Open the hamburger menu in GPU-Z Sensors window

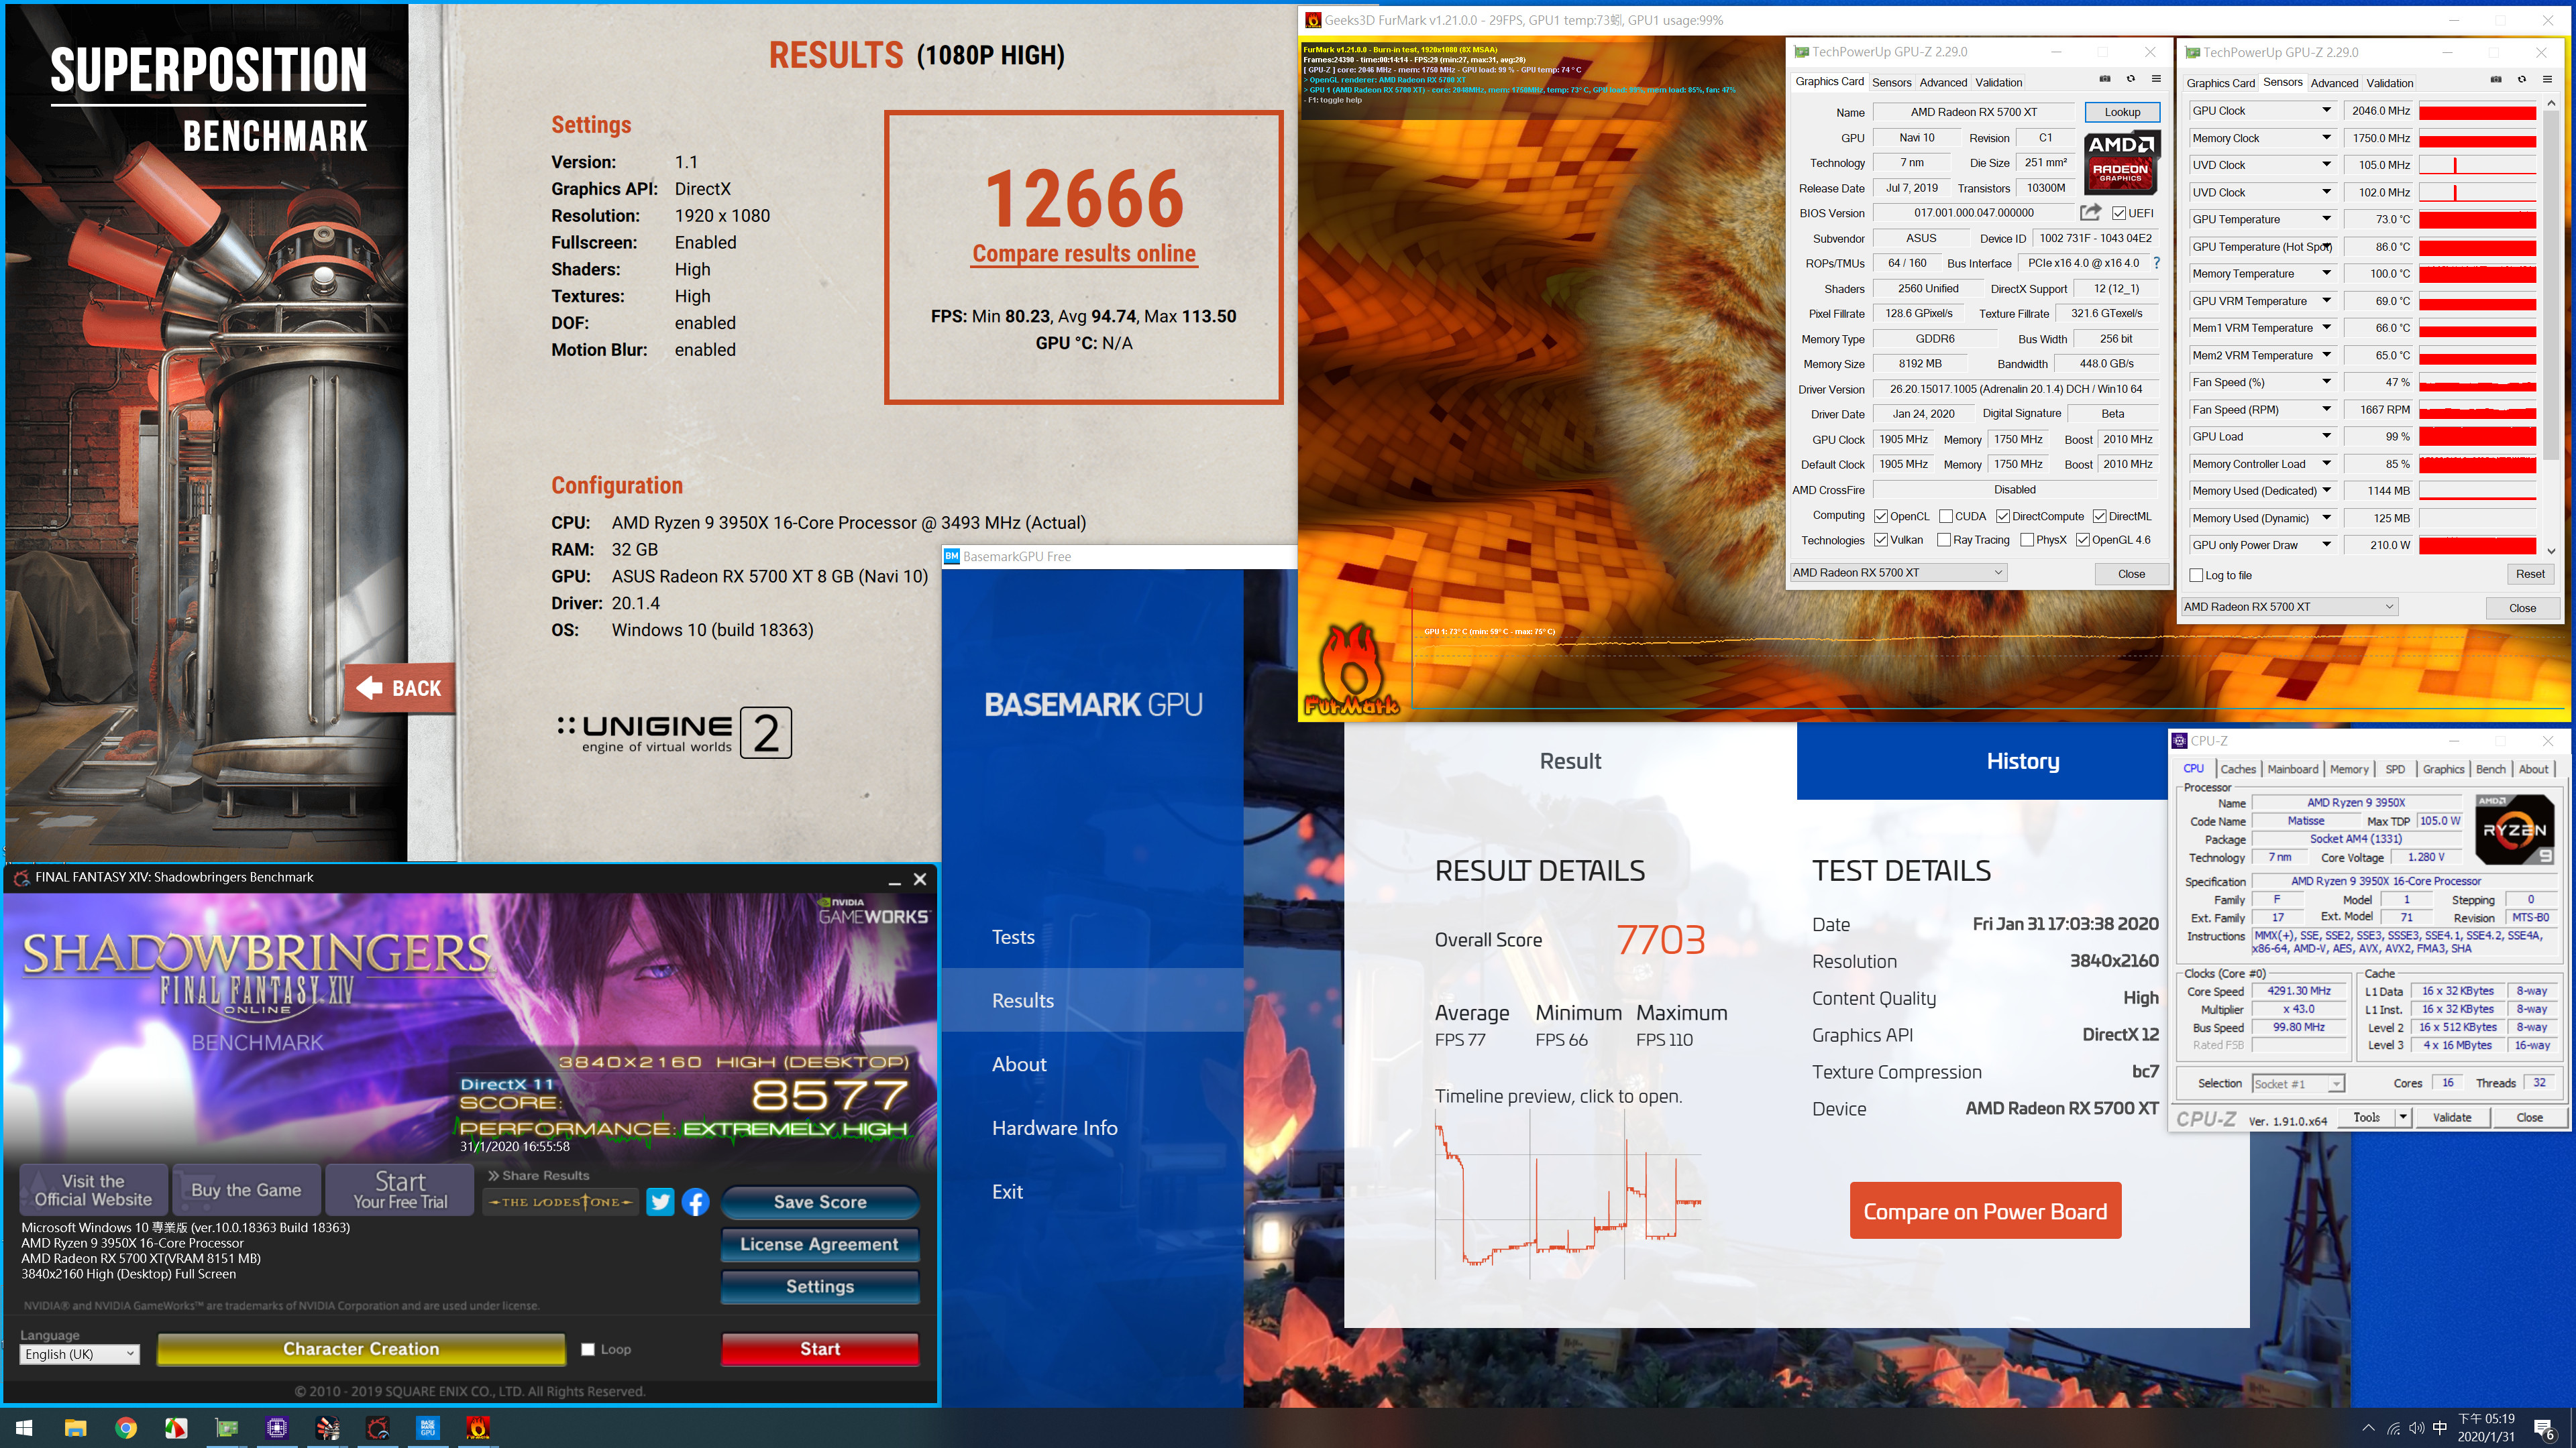pos(2547,80)
